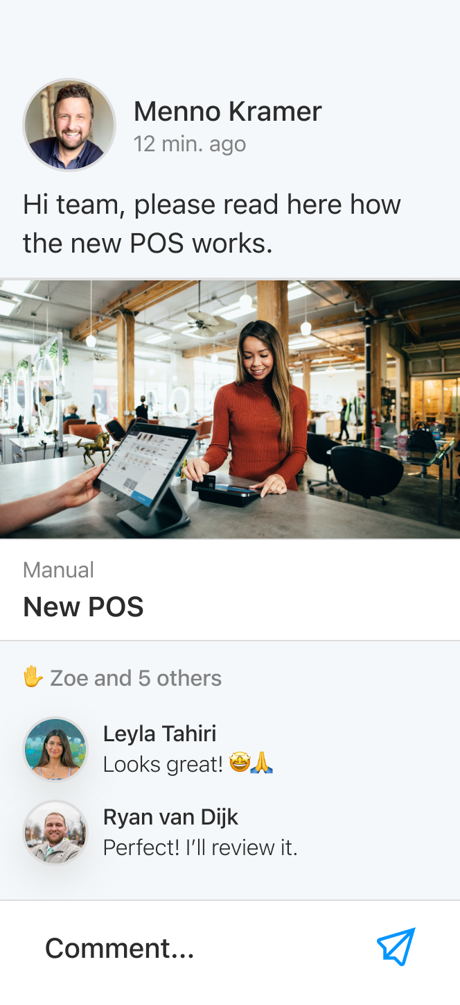The image size is (460, 1005).
Task: View Zoe and 5 others reactions
Action: pyautogui.click(x=136, y=678)
